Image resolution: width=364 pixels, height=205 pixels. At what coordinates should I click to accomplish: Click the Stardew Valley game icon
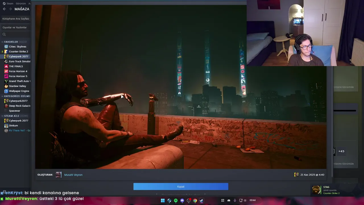pos(6,86)
